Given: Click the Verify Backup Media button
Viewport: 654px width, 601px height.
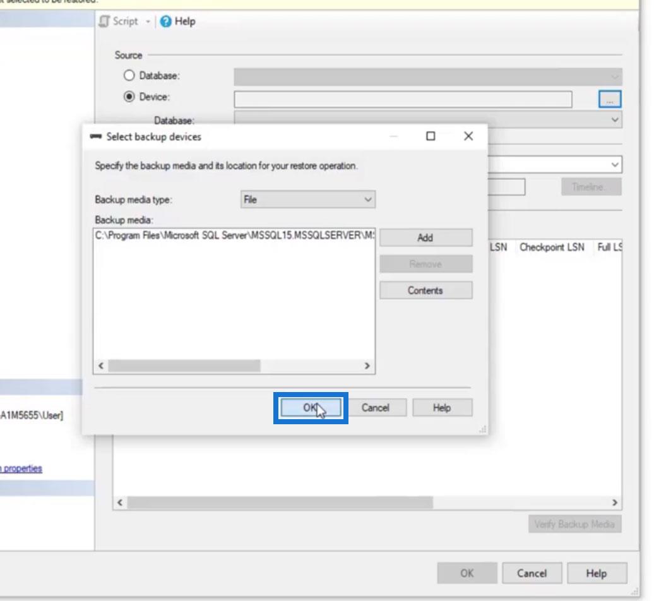Looking at the screenshot, I should [x=574, y=524].
